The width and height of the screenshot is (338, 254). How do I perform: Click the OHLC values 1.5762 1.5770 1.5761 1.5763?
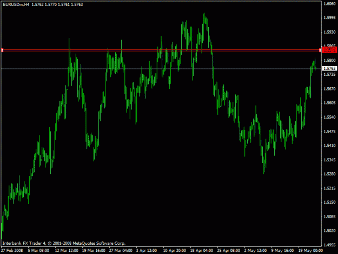click(x=57, y=4)
